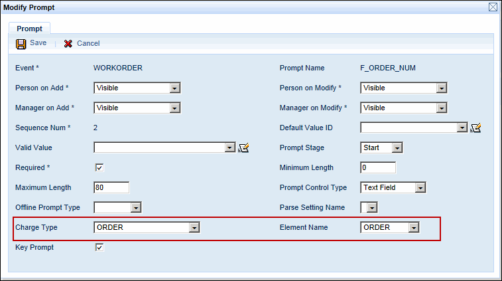Open the Offline Prompt Type dropdown
This screenshot has height=281, width=502.
pyautogui.click(x=135, y=207)
